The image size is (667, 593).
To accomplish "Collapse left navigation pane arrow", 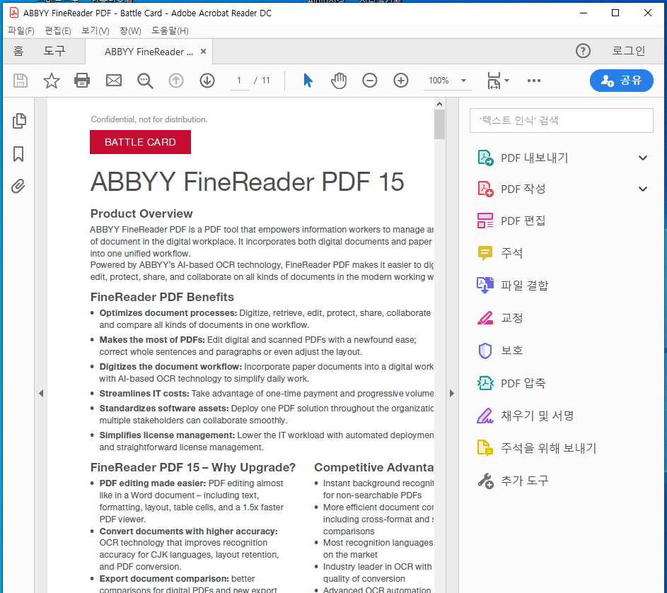I will (x=41, y=393).
